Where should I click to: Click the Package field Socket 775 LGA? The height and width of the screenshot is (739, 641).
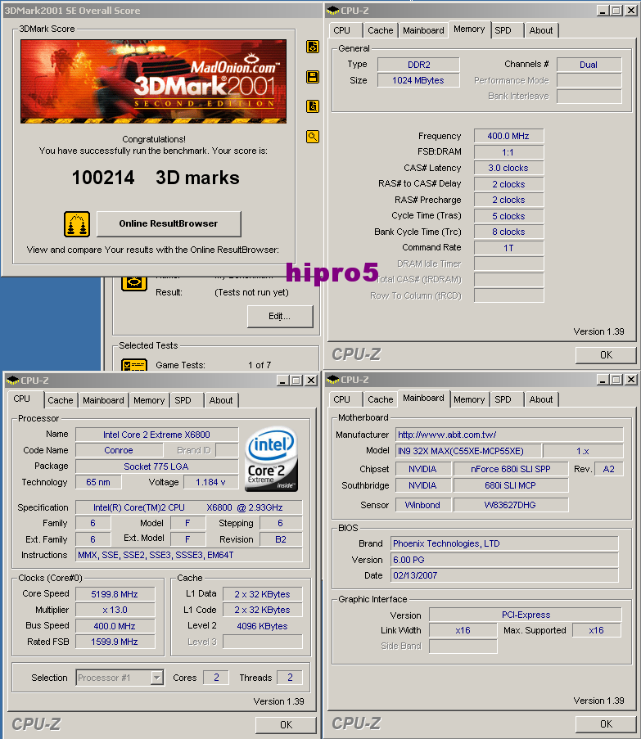pyautogui.click(x=157, y=466)
